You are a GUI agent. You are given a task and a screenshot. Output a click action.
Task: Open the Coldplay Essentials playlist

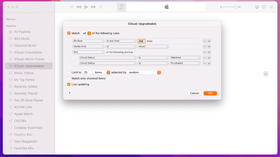(29, 128)
